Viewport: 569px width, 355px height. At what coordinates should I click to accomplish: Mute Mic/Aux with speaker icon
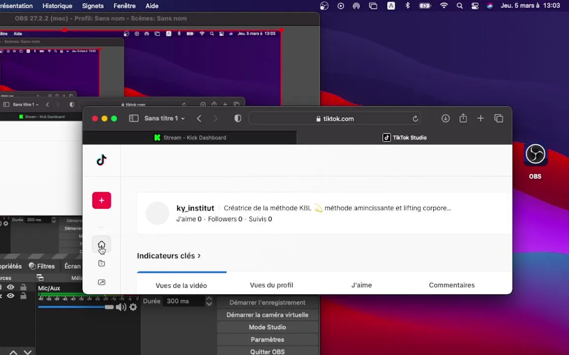(121, 307)
